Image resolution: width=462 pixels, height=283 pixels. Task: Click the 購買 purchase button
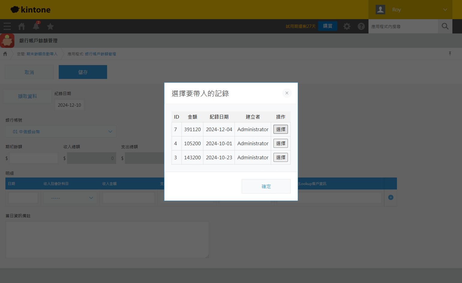click(x=328, y=26)
